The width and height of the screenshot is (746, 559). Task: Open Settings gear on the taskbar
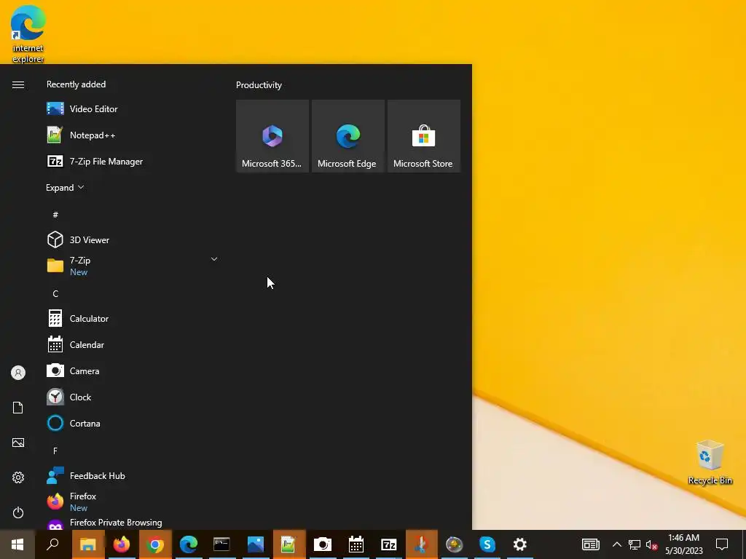(x=520, y=544)
